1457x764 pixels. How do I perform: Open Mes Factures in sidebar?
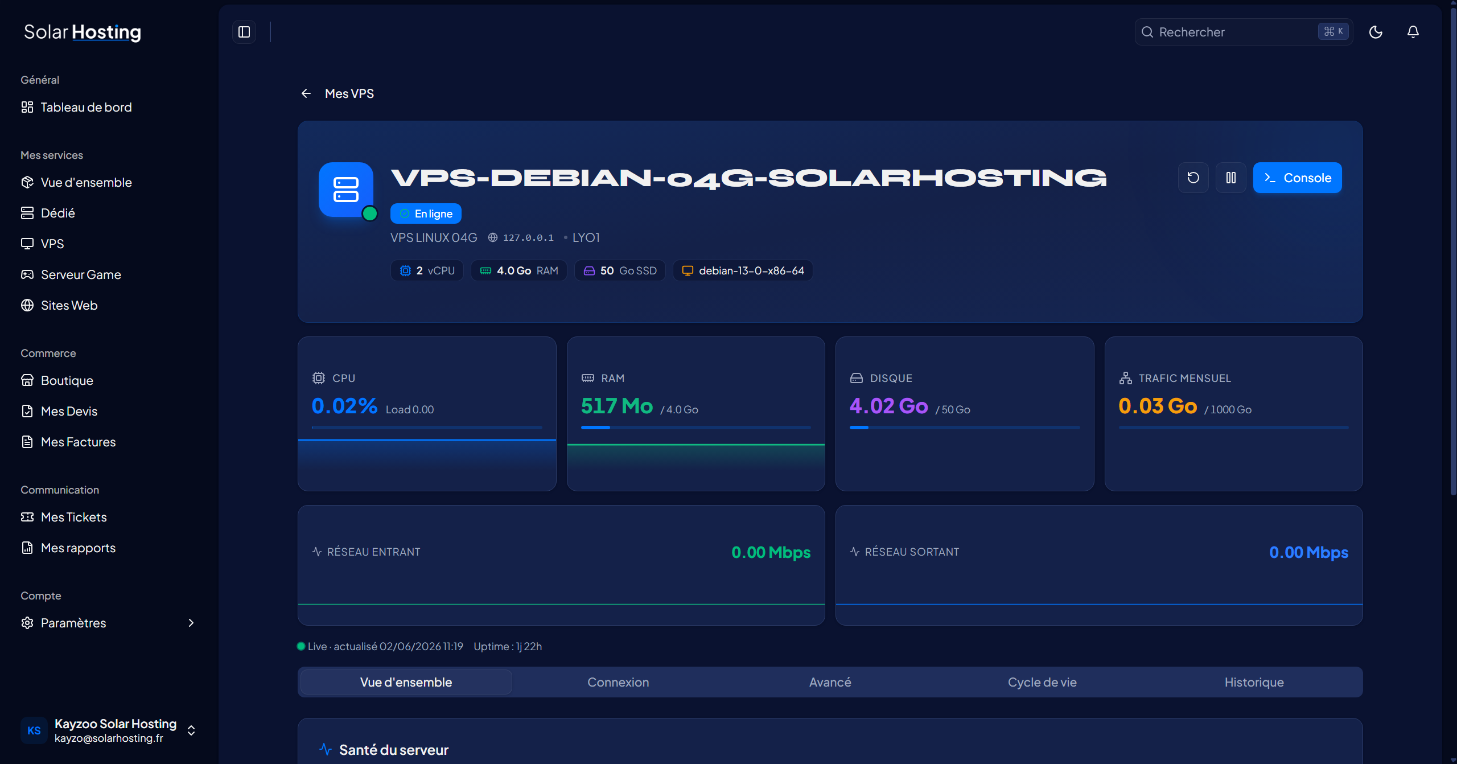[x=109, y=442]
